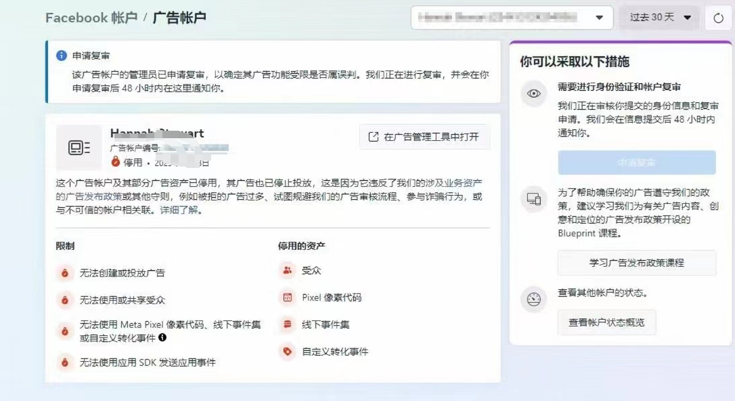Click the 线下事件集 stack icon
Image resolution: width=735 pixels, height=401 pixels.
point(288,324)
